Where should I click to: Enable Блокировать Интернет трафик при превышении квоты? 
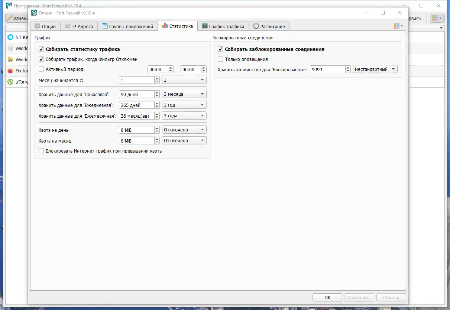41,151
